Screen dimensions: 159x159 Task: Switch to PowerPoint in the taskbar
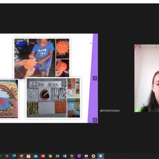(43, 156)
